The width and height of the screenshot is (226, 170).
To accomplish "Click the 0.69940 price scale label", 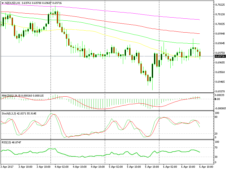I will (220, 33).
